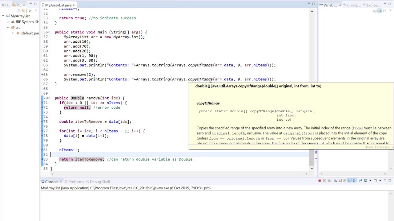Collapse main method fold at line 56
The height and width of the screenshot is (221, 394).
49,32
